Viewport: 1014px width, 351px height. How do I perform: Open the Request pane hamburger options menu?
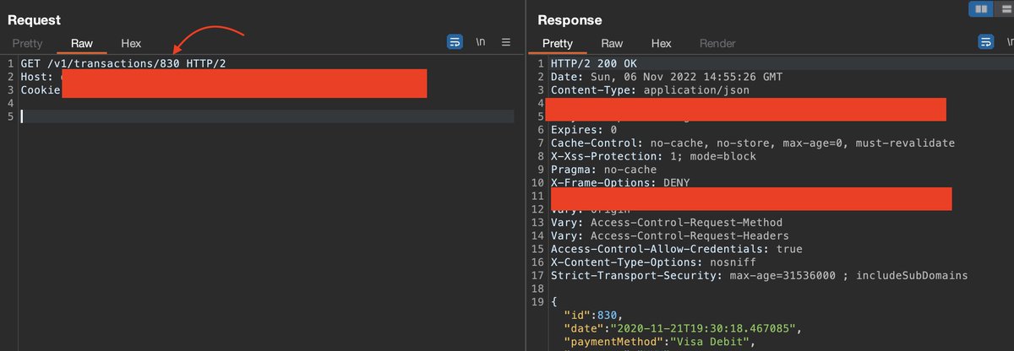click(506, 42)
